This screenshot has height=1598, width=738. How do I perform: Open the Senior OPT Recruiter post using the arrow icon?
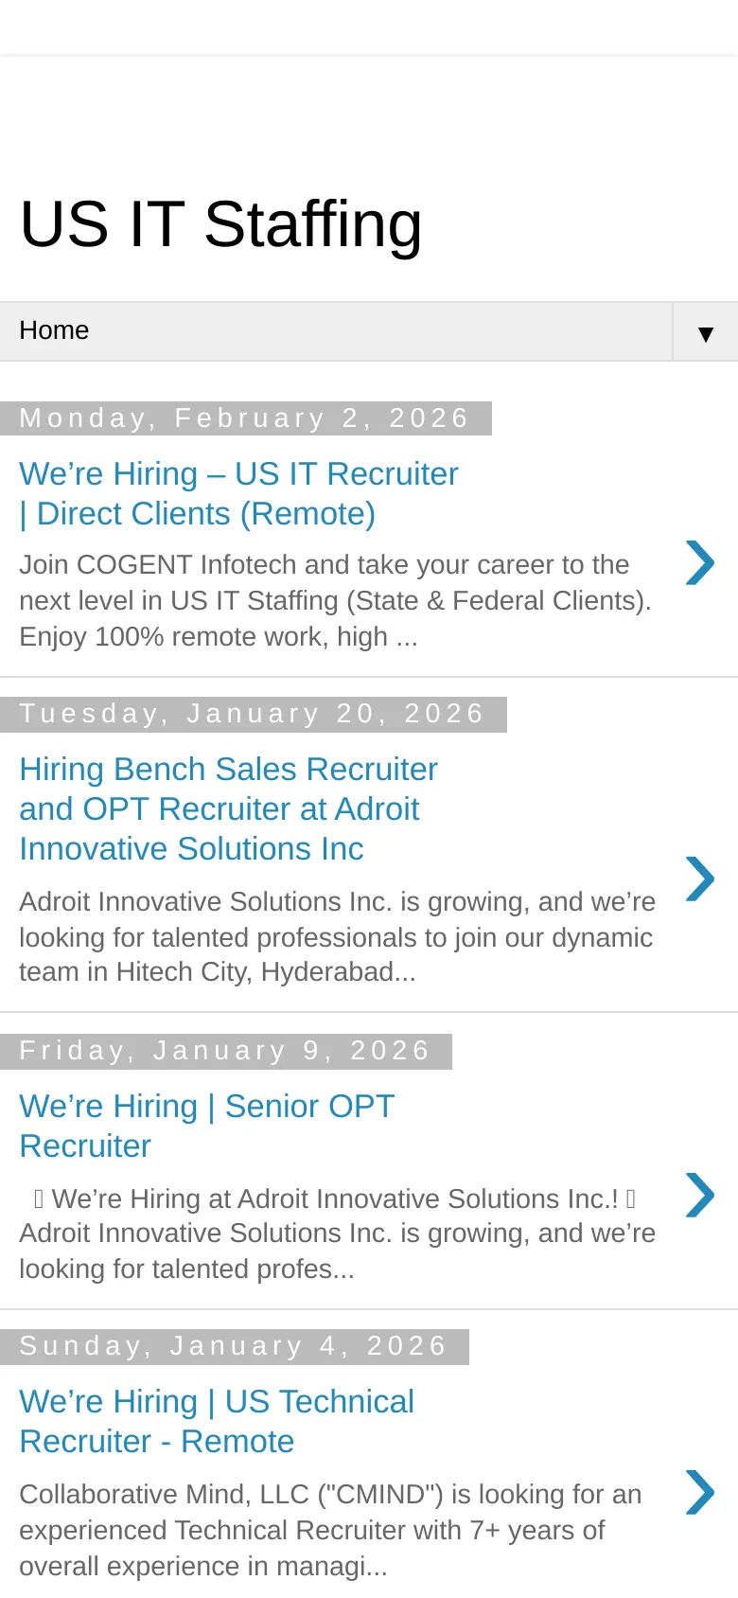coord(699,1195)
